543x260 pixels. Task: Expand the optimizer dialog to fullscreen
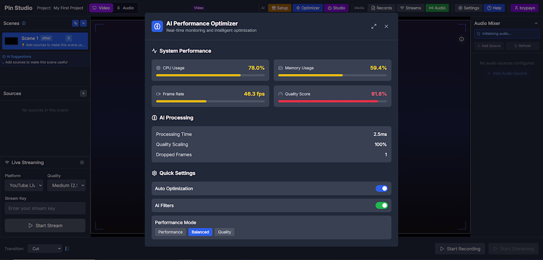(x=374, y=26)
